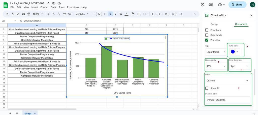Viewport: 258px width, 115px height.
Task: Enable Data labels checkbox
Action: point(207,35)
